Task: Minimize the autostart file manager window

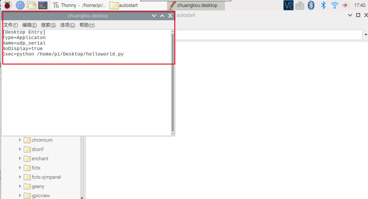Action: click(x=350, y=15)
